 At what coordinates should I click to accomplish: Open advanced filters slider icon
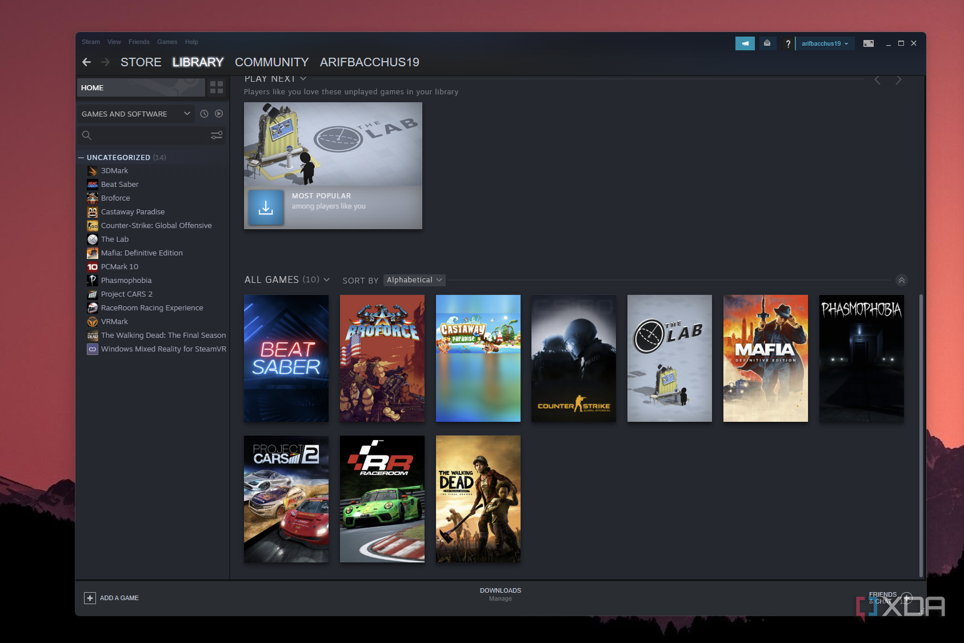217,135
